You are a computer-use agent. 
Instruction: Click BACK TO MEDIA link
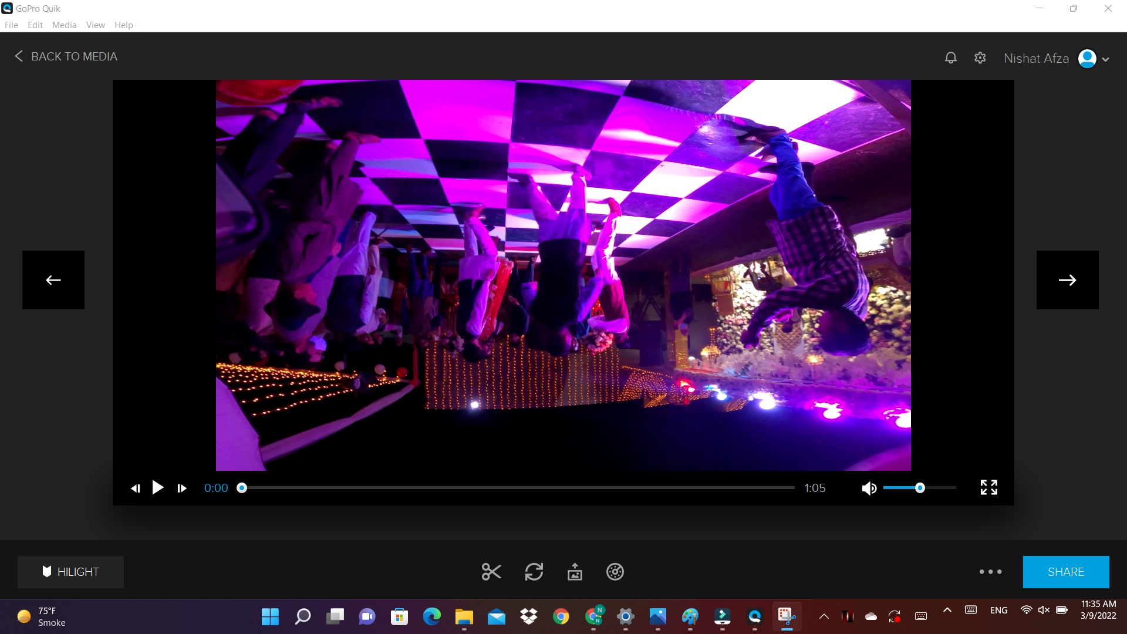pyautogui.click(x=64, y=56)
